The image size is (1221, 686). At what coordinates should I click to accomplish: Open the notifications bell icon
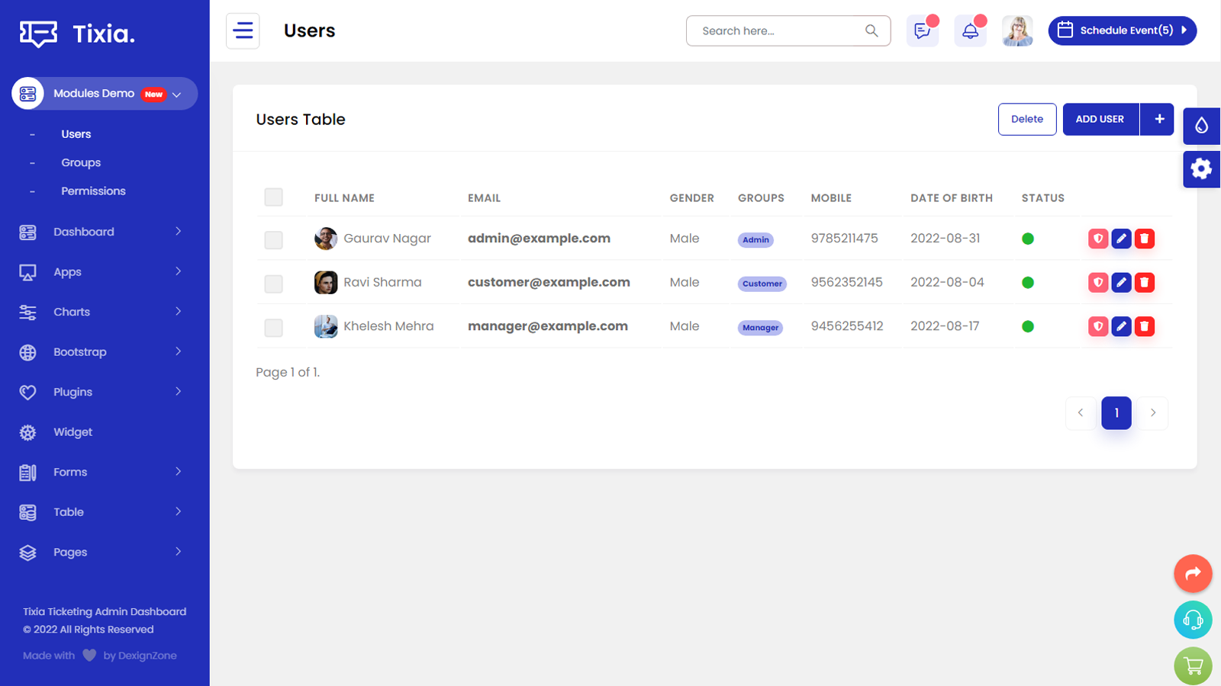coord(970,31)
